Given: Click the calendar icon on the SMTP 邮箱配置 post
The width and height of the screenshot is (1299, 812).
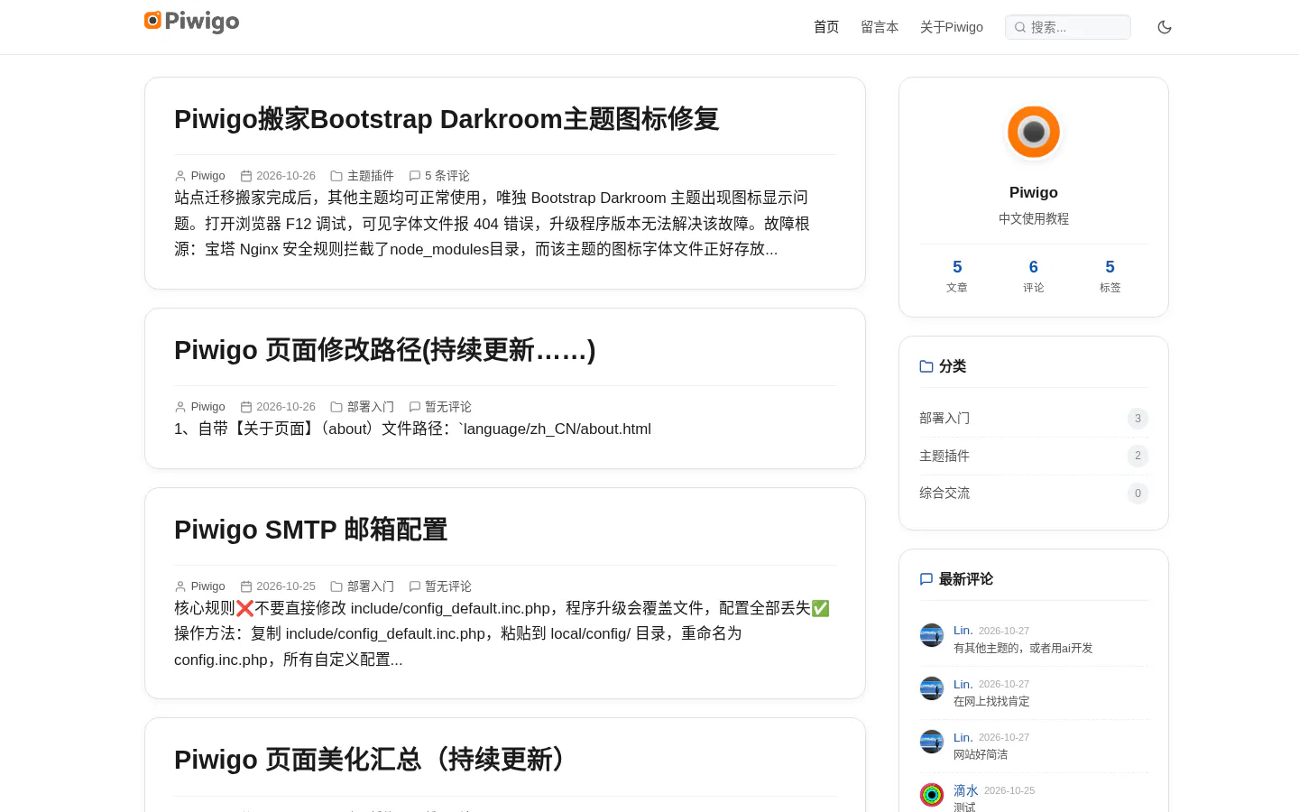Looking at the screenshot, I should click(x=246, y=586).
